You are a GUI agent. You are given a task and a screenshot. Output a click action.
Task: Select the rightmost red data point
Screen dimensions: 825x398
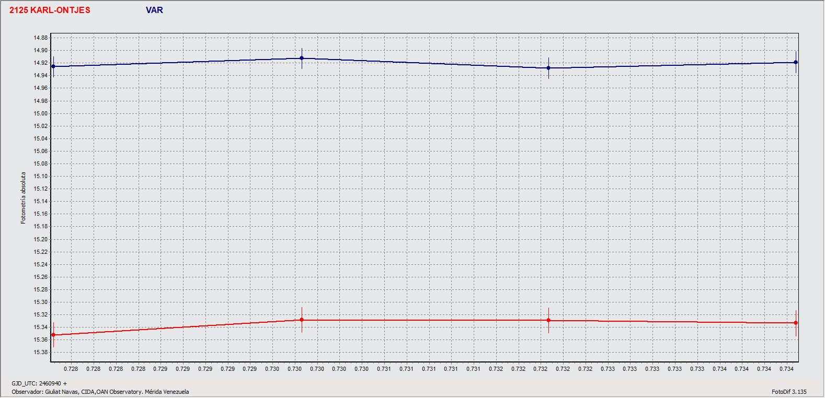[x=796, y=323]
